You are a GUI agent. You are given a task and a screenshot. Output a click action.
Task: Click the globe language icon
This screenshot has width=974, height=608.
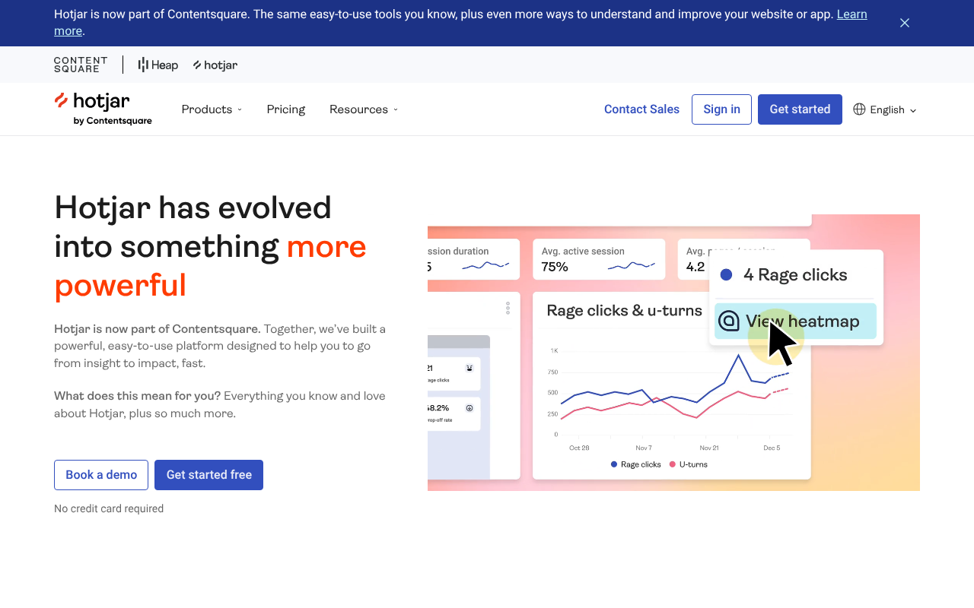point(859,109)
